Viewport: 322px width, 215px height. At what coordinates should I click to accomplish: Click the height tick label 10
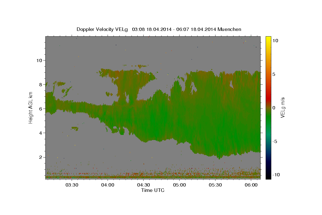pos(40,60)
